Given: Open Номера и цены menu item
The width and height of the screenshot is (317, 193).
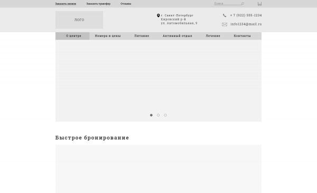Looking at the screenshot, I should coord(108,36).
